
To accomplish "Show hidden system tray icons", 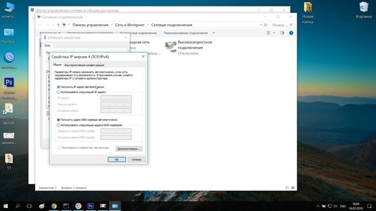I will point(318,206).
